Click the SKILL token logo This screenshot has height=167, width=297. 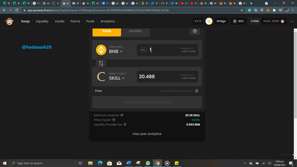pos(101,77)
